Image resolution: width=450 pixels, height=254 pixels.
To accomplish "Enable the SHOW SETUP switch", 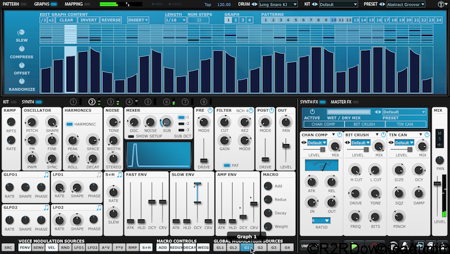I will click(131, 136).
